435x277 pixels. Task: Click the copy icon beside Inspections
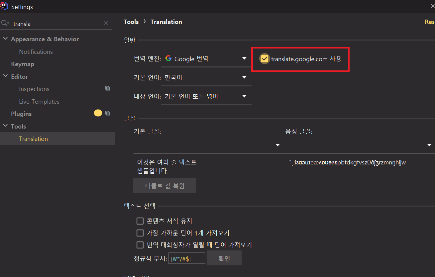point(107,88)
